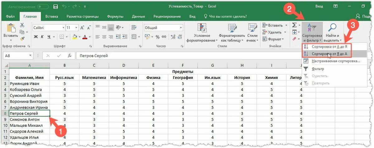
Task: Select the Фильтр menu entry
Action: (x=334, y=69)
